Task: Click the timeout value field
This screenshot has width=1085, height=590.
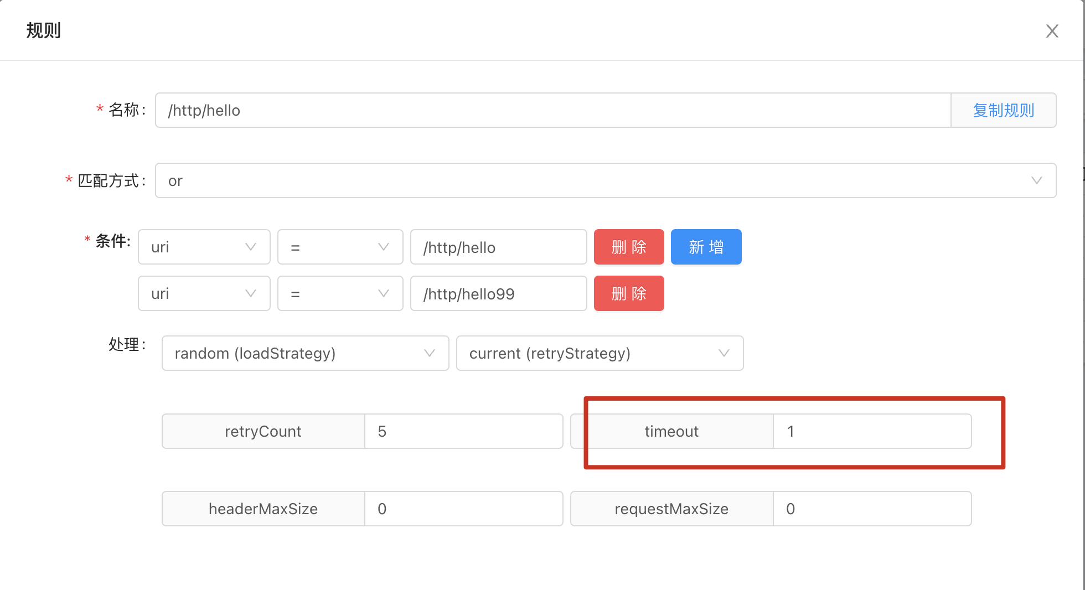Action: tap(872, 431)
